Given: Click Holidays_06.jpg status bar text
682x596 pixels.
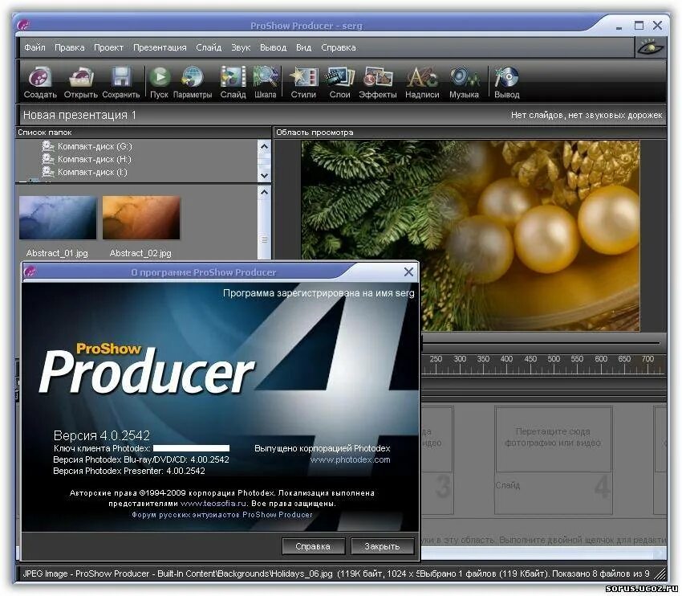Looking at the screenshot, I should click(302, 574).
